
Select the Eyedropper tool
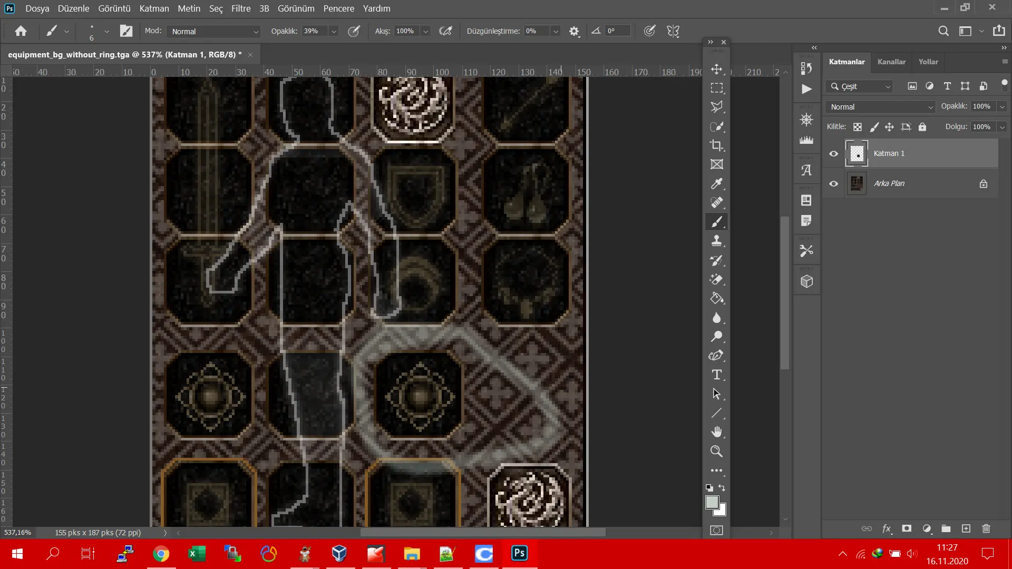716,183
